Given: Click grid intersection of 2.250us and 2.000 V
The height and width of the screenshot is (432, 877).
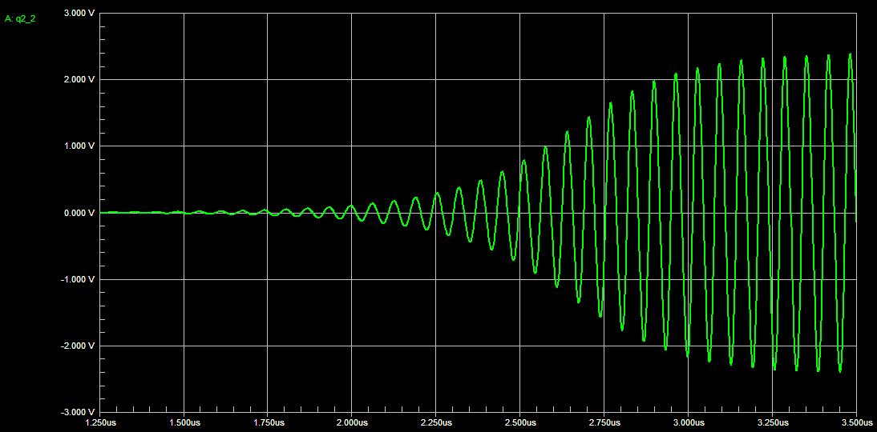Looking at the screenshot, I should 435,79.
